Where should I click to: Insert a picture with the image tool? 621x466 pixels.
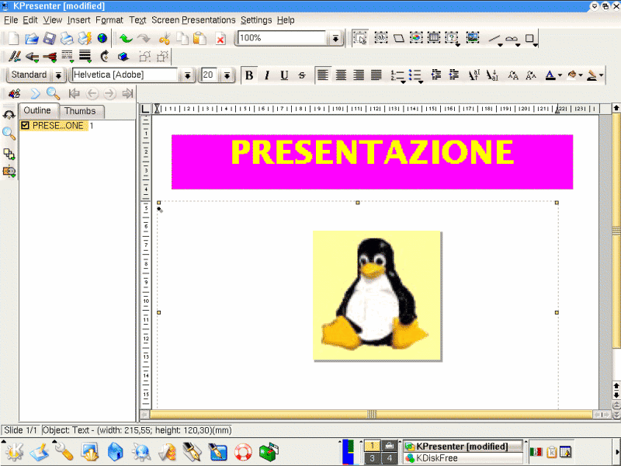[473, 38]
